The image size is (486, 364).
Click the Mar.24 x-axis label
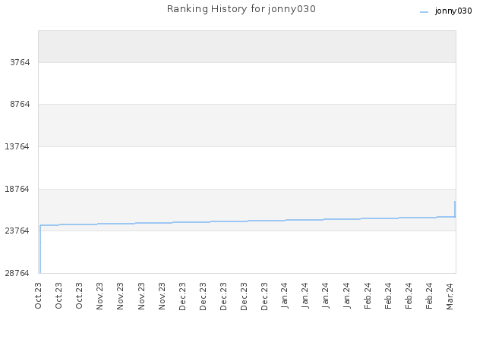[x=450, y=297]
